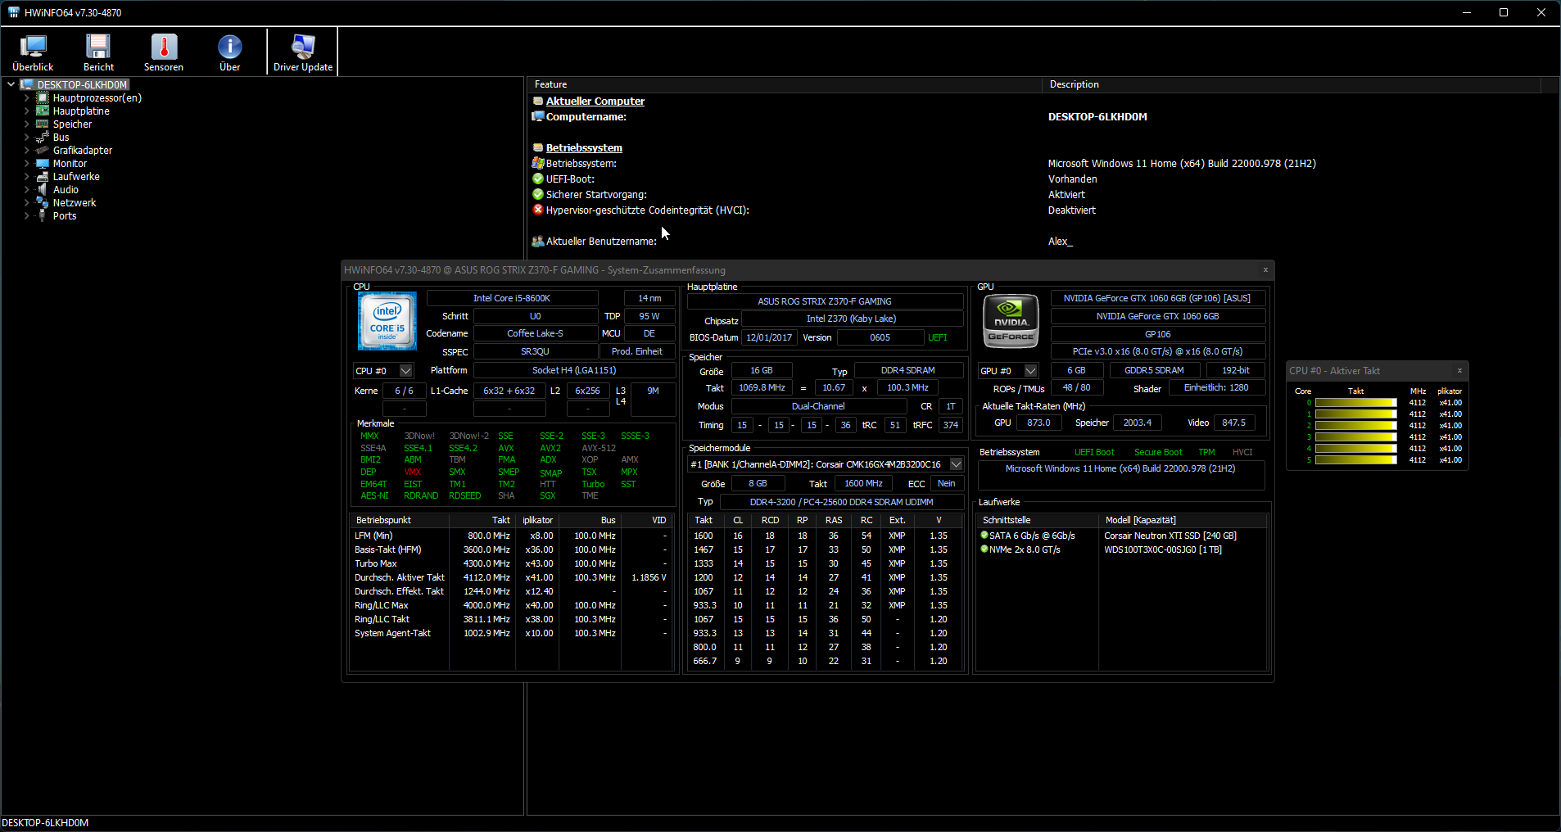Screen dimensions: 1561x832
Task: Click the Intel Core i5-8600K name field
Action: point(512,298)
